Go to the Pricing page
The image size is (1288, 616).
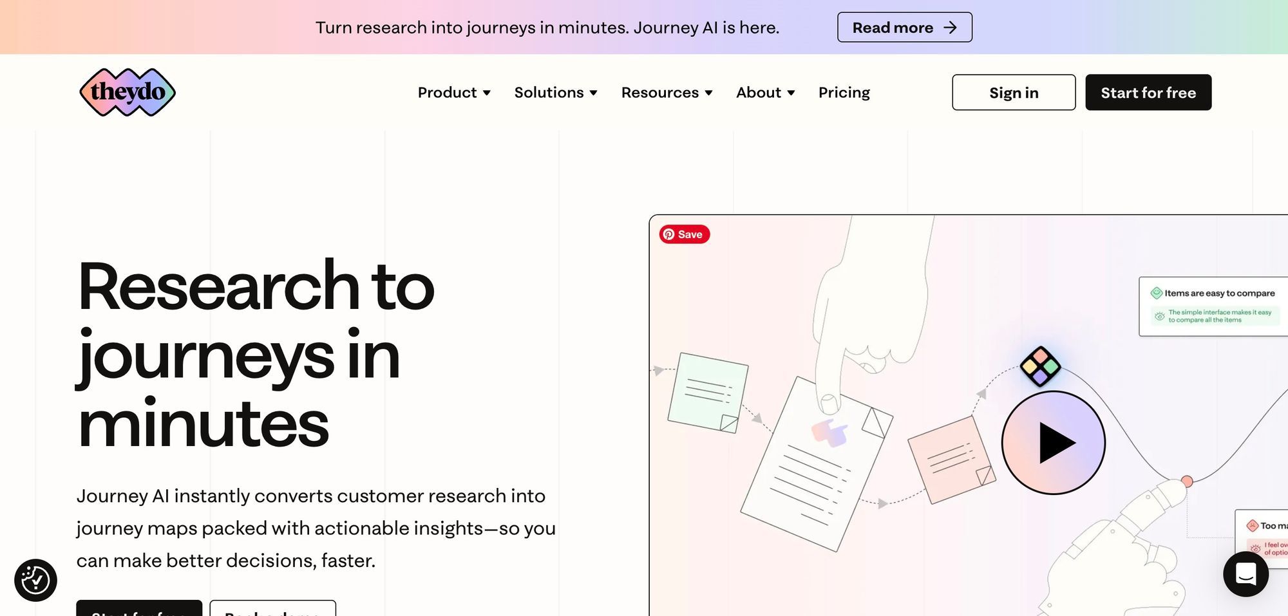(x=844, y=93)
